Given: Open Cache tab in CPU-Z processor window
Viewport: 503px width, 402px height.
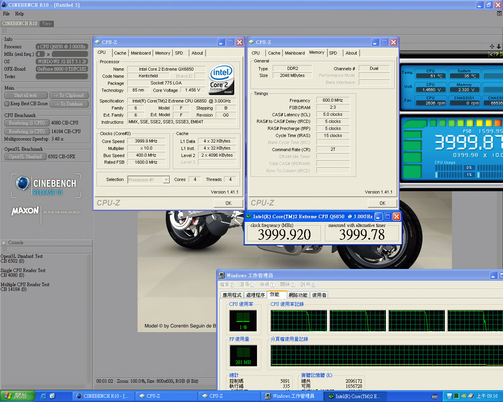Looking at the screenshot, I should click(x=120, y=53).
